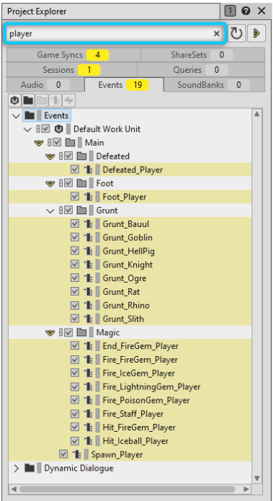This screenshot has height=501, width=273.
Task: Open the Sessions tab
Action: [x=72, y=70]
